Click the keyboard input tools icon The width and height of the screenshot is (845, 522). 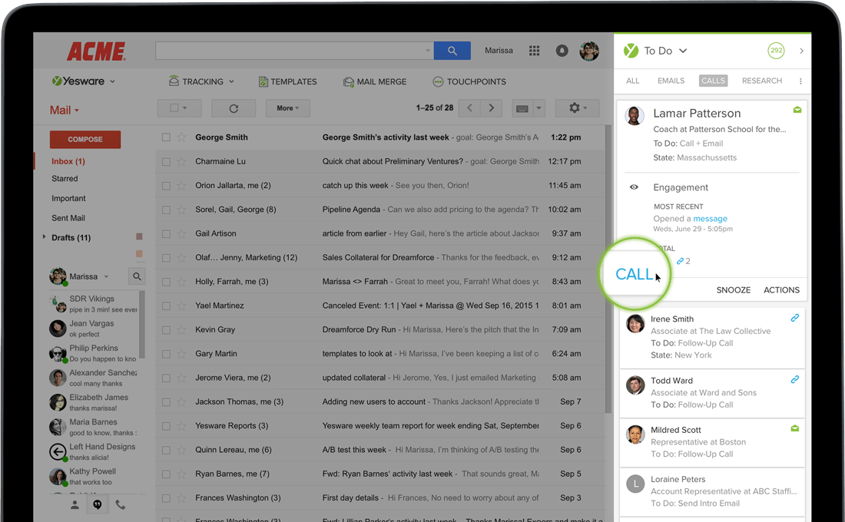(522, 108)
